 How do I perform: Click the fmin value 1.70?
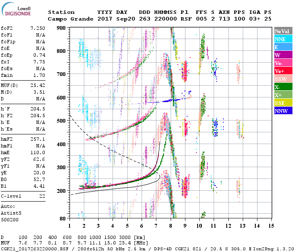click(39, 75)
